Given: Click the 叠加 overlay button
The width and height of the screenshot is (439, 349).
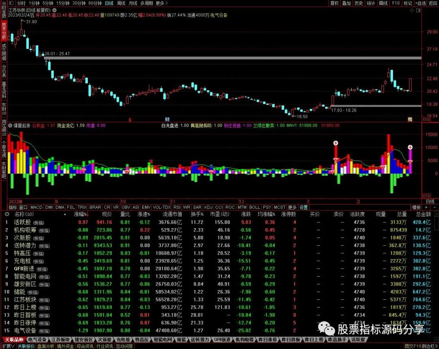Looking at the screenshot, I should (347, 3).
